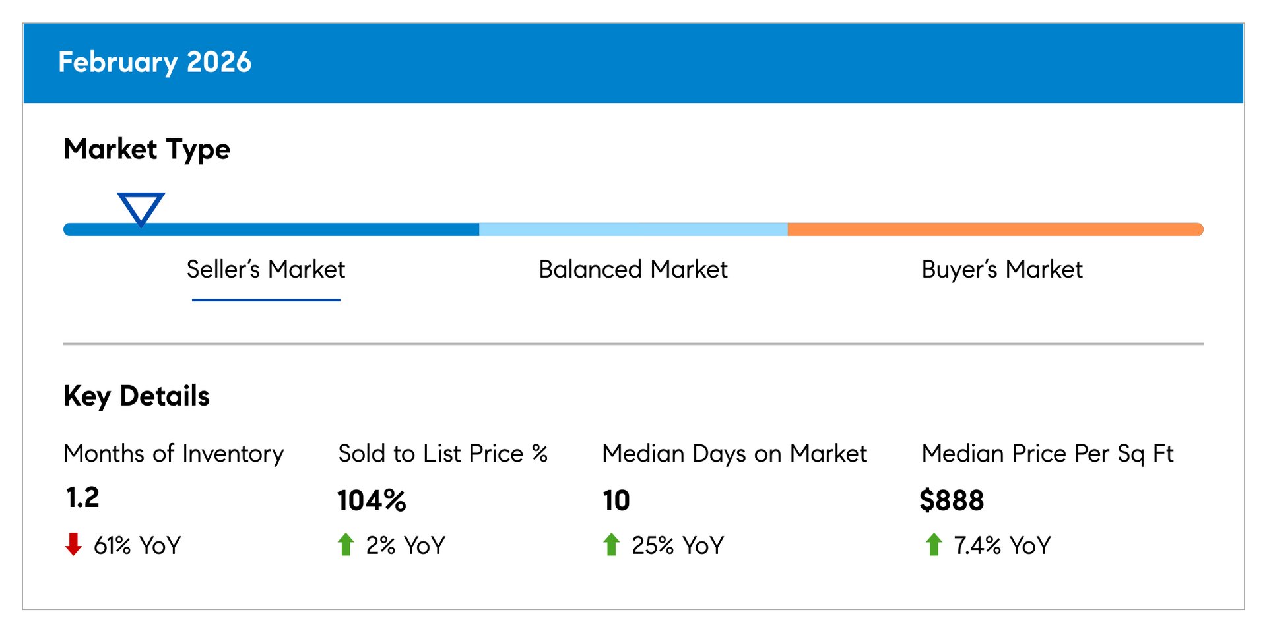Click the $888 price per sq ft value
This screenshot has height=633, width=1267.
point(952,500)
